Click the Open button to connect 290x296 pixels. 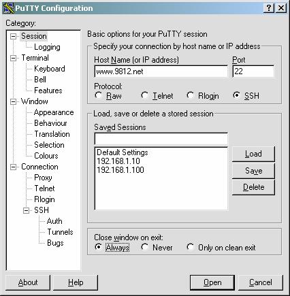click(x=212, y=282)
